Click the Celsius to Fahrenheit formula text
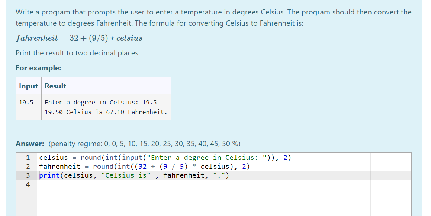431x216 pixels. point(78,37)
